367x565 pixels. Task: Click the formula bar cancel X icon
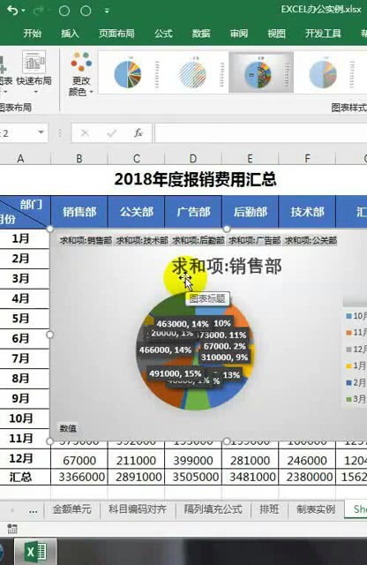[x=85, y=133]
